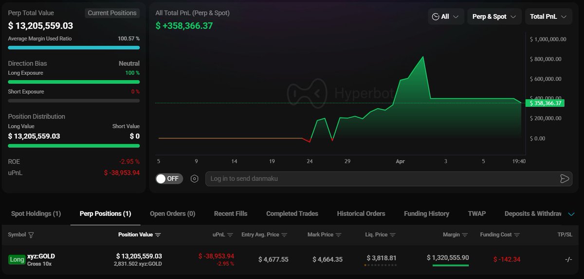Click the danmaku send arrow icon
Image resolution: width=584 pixels, height=279 pixels.
[565, 179]
